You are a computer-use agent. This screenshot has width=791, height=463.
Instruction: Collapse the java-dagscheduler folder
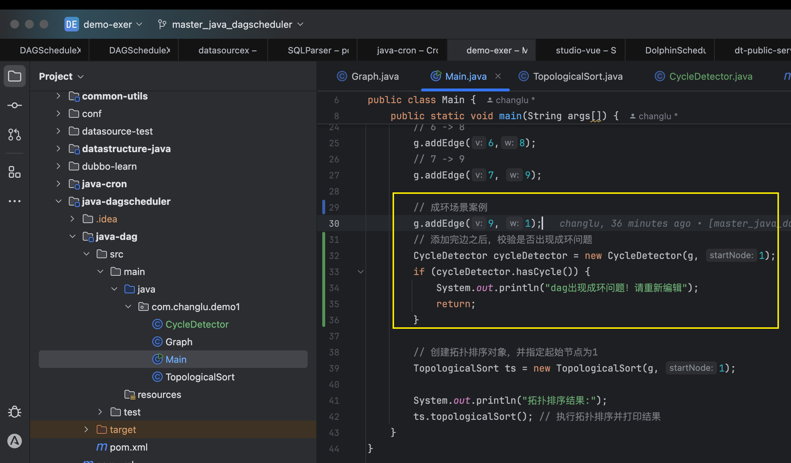[x=58, y=201]
